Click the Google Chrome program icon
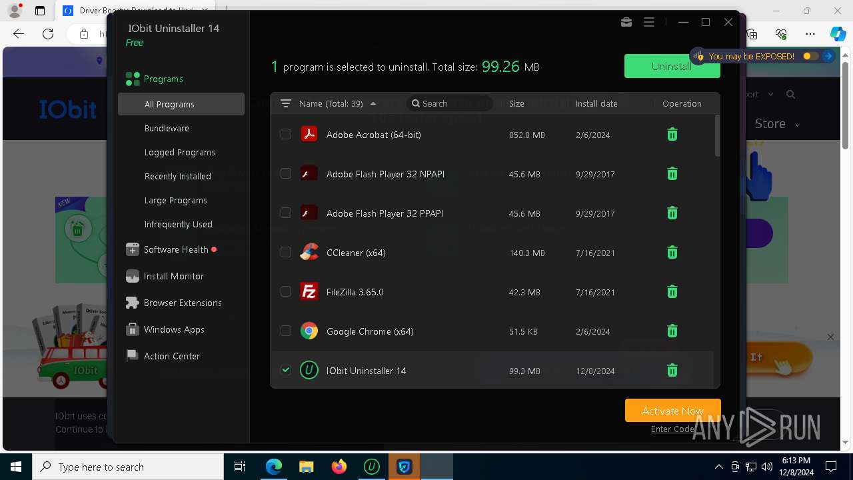Image resolution: width=853 pixels, height=480 pixels. pyautogui.click(x=309, y=331)
